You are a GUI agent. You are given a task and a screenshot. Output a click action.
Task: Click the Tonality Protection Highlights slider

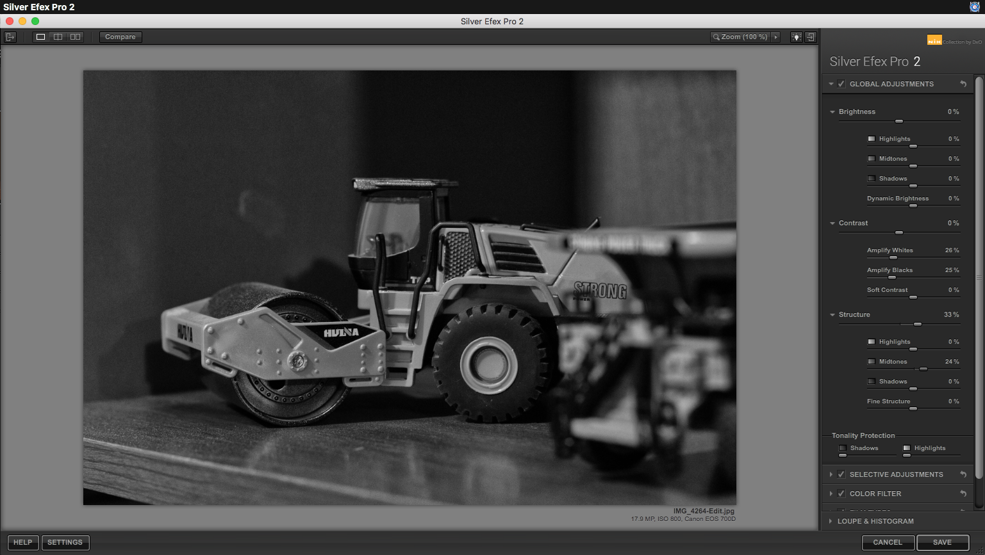click(x=931, y=455)
